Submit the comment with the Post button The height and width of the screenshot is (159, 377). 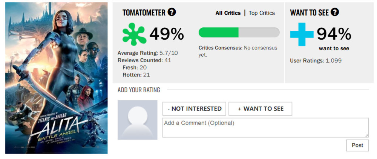point(357,145)
